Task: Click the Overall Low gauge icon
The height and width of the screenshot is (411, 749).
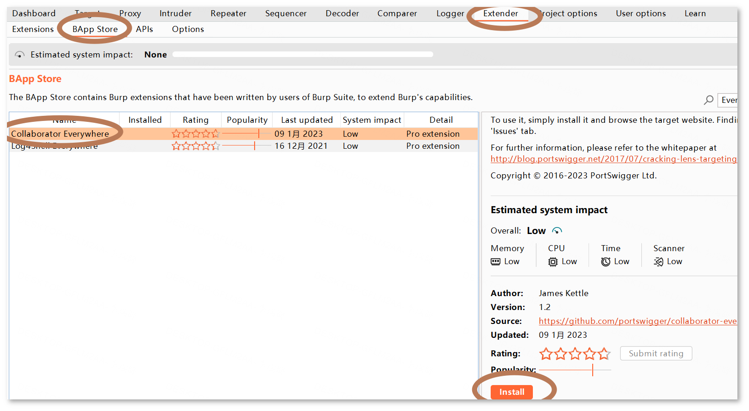Action: 557,231
